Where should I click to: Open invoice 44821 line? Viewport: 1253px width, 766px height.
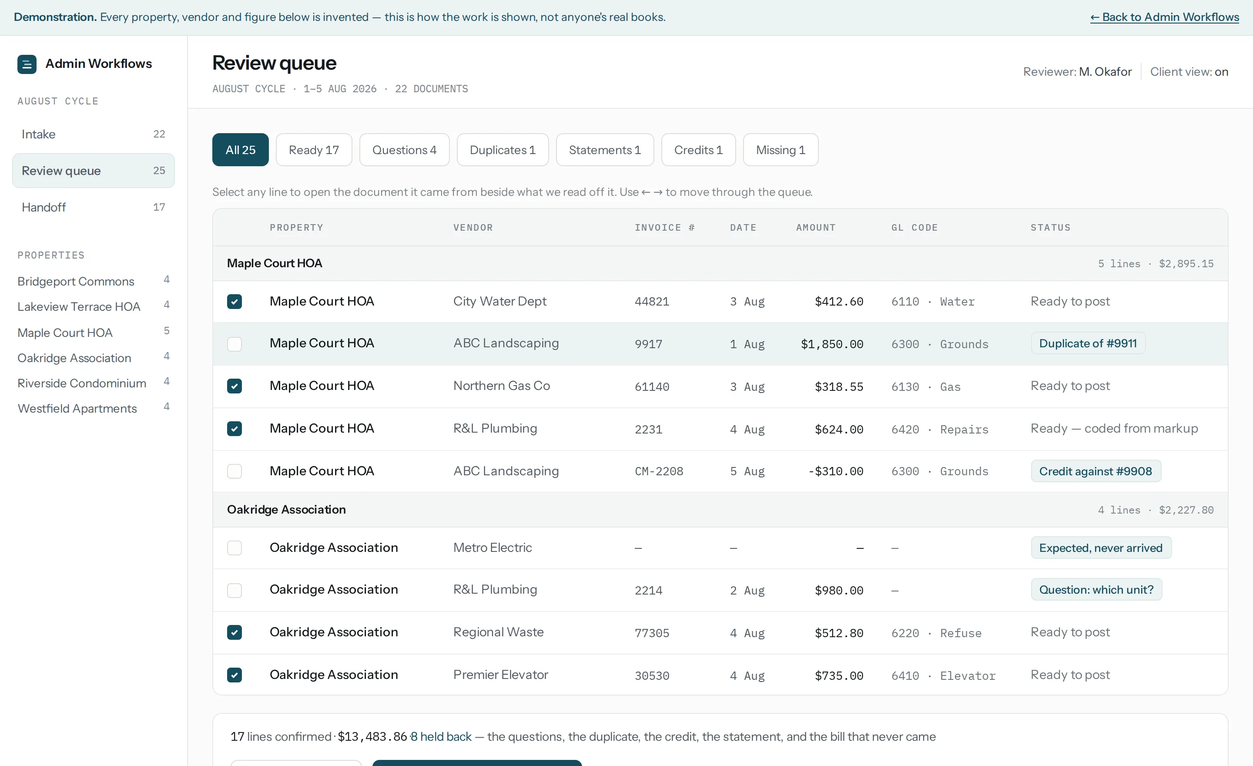coord(720,302)
